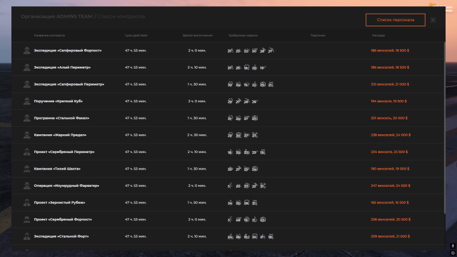Click avatar icon for «Тихий Шахта» campaign
457x257 pixels.
pos(26,168)
